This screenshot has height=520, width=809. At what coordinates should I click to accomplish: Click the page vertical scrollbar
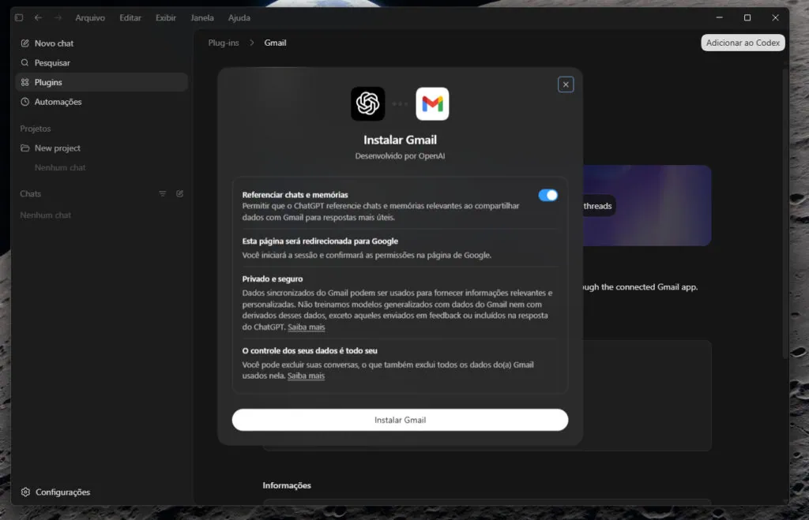[785, 214]
